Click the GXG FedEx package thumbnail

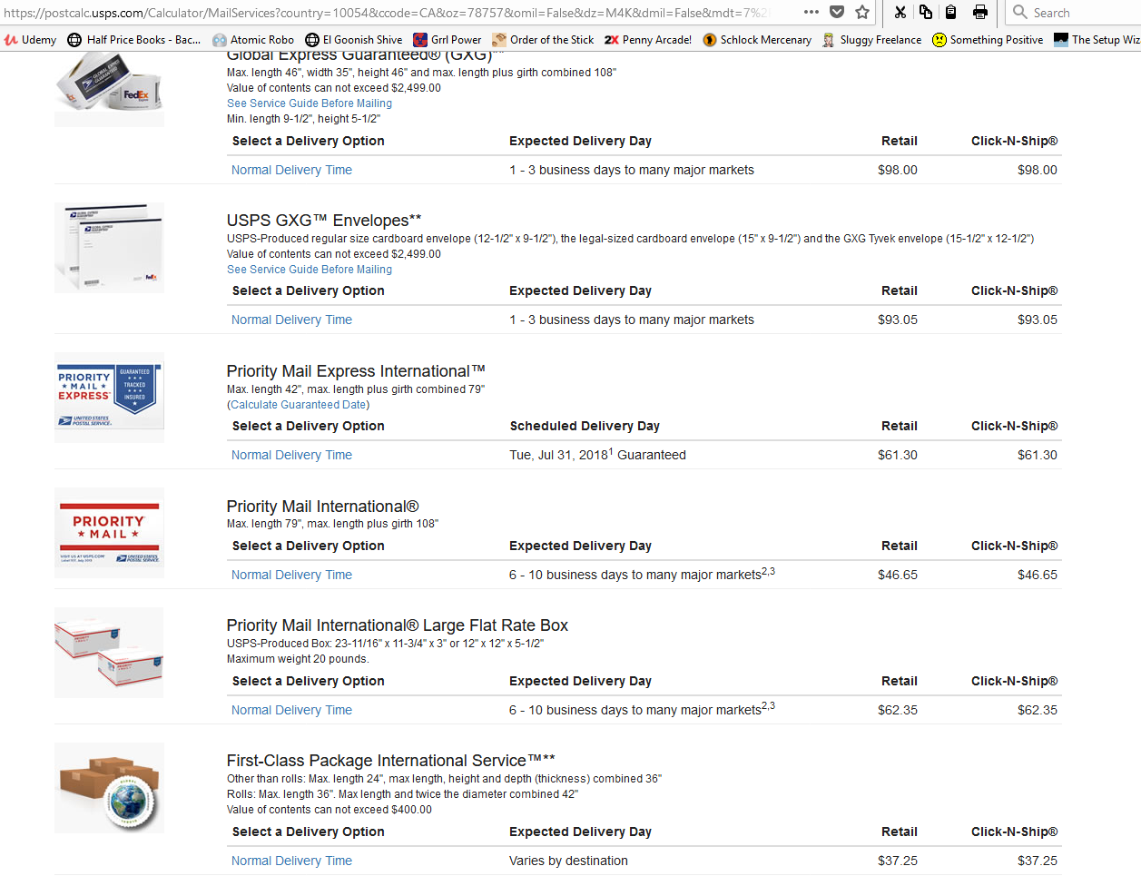click(x=109, y=87)
